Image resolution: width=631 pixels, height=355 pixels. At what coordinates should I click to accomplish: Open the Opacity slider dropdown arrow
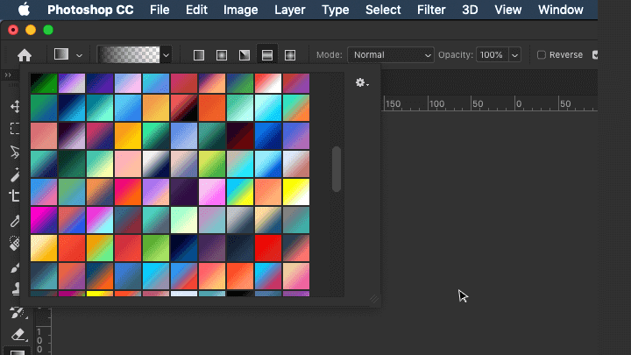click(x=514, y=54)
